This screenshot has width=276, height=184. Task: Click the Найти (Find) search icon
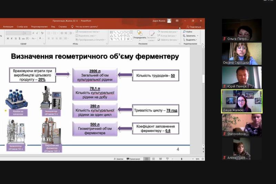tap(185, 32)
